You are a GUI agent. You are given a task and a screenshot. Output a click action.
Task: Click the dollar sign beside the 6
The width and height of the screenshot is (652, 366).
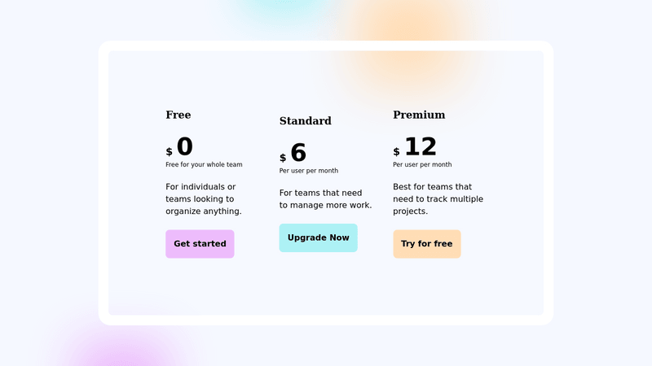point(283,158)
